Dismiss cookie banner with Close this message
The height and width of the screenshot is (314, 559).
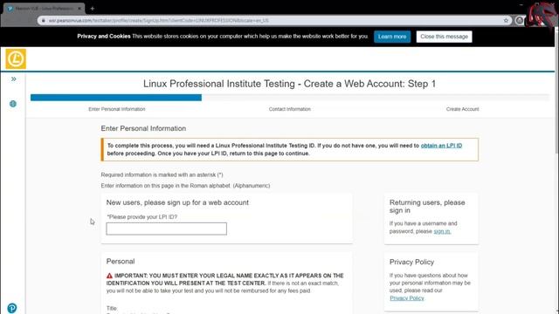tap(445, 37)
